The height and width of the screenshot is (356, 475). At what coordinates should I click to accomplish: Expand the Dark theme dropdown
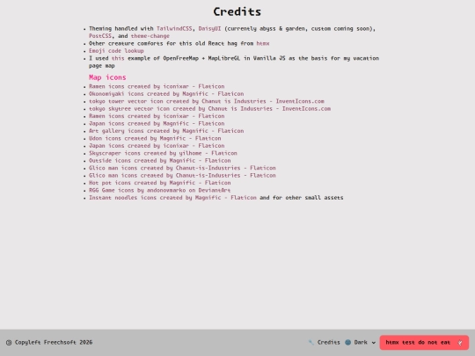pos(360,343)
